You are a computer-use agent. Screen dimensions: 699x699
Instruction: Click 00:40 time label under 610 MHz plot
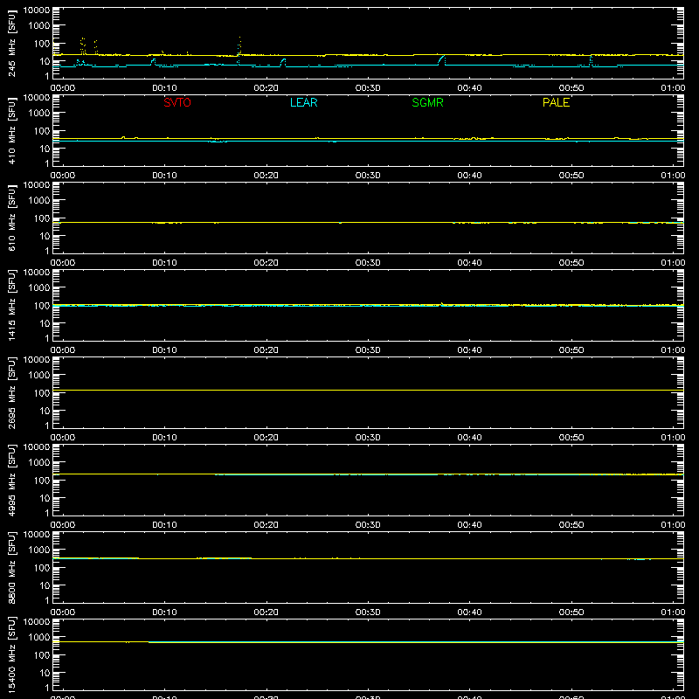pos(469,263)
